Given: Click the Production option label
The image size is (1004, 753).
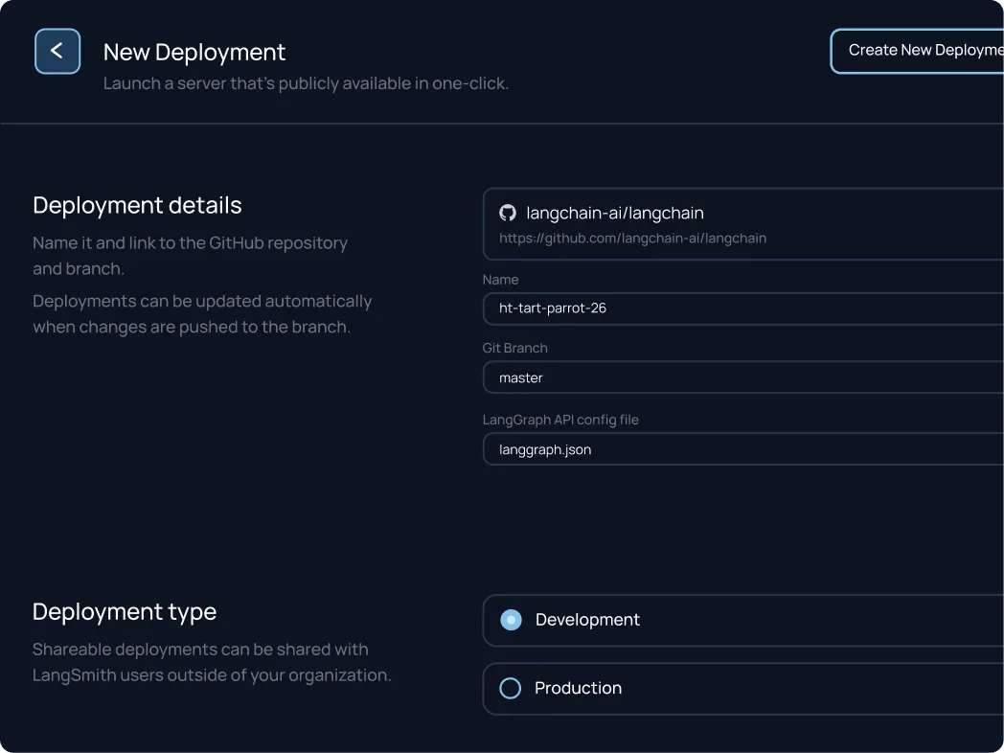Looking at the screenshot, I should [578, 688].
